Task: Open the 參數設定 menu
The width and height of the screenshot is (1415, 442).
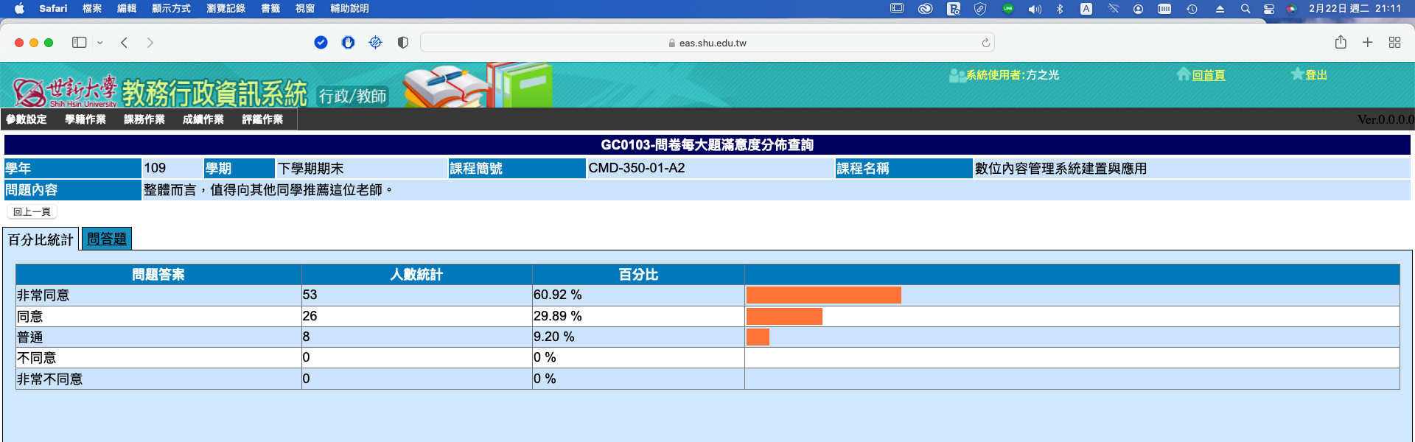Action: (27, 119)
